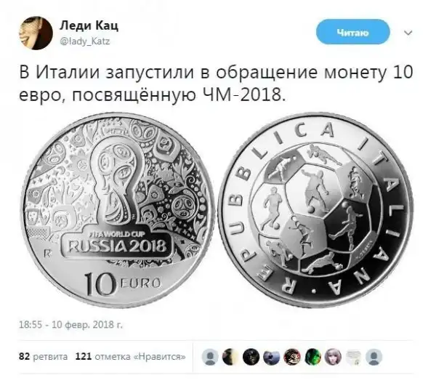Toggle the Читаю following button
This screenshot has width=436, height=383.
tap(352, 32)
